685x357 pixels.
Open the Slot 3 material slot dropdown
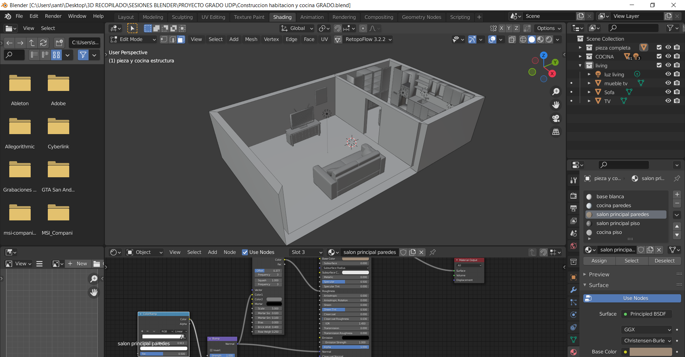pyautogui.click(x=306, y=252)
